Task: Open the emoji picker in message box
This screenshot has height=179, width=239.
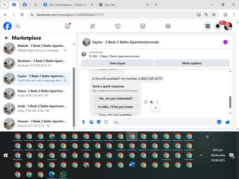Action: (x=219, y=122)
